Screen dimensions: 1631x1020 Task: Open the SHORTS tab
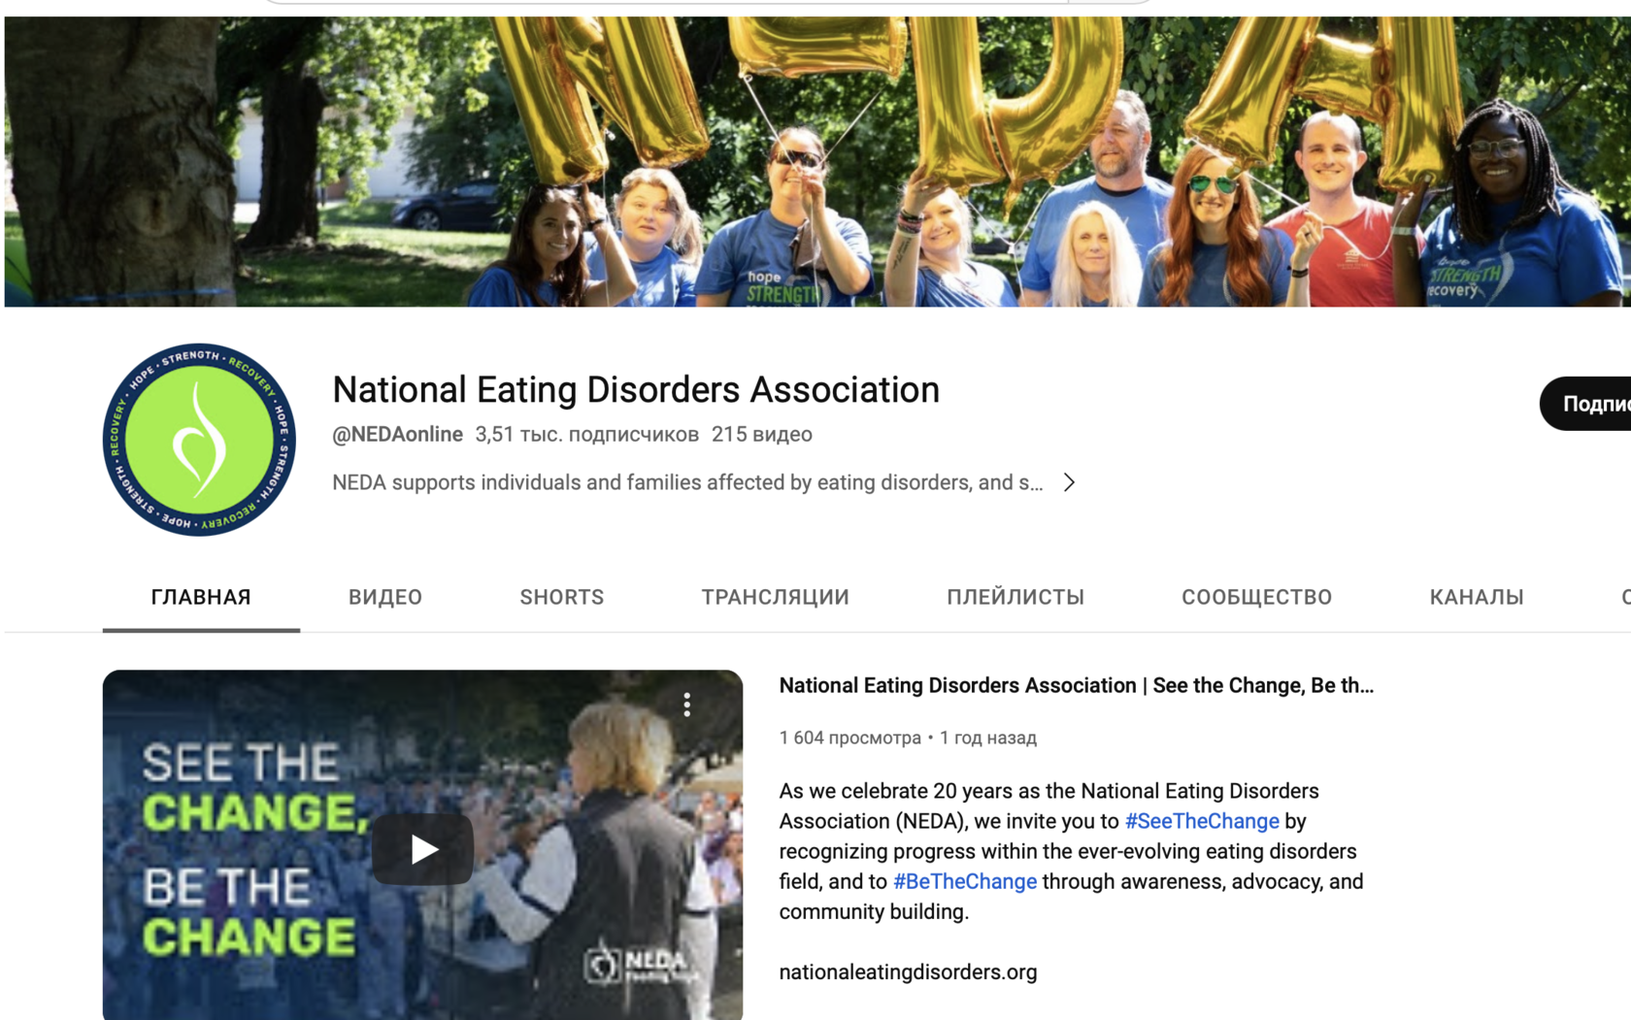[562, 597]
